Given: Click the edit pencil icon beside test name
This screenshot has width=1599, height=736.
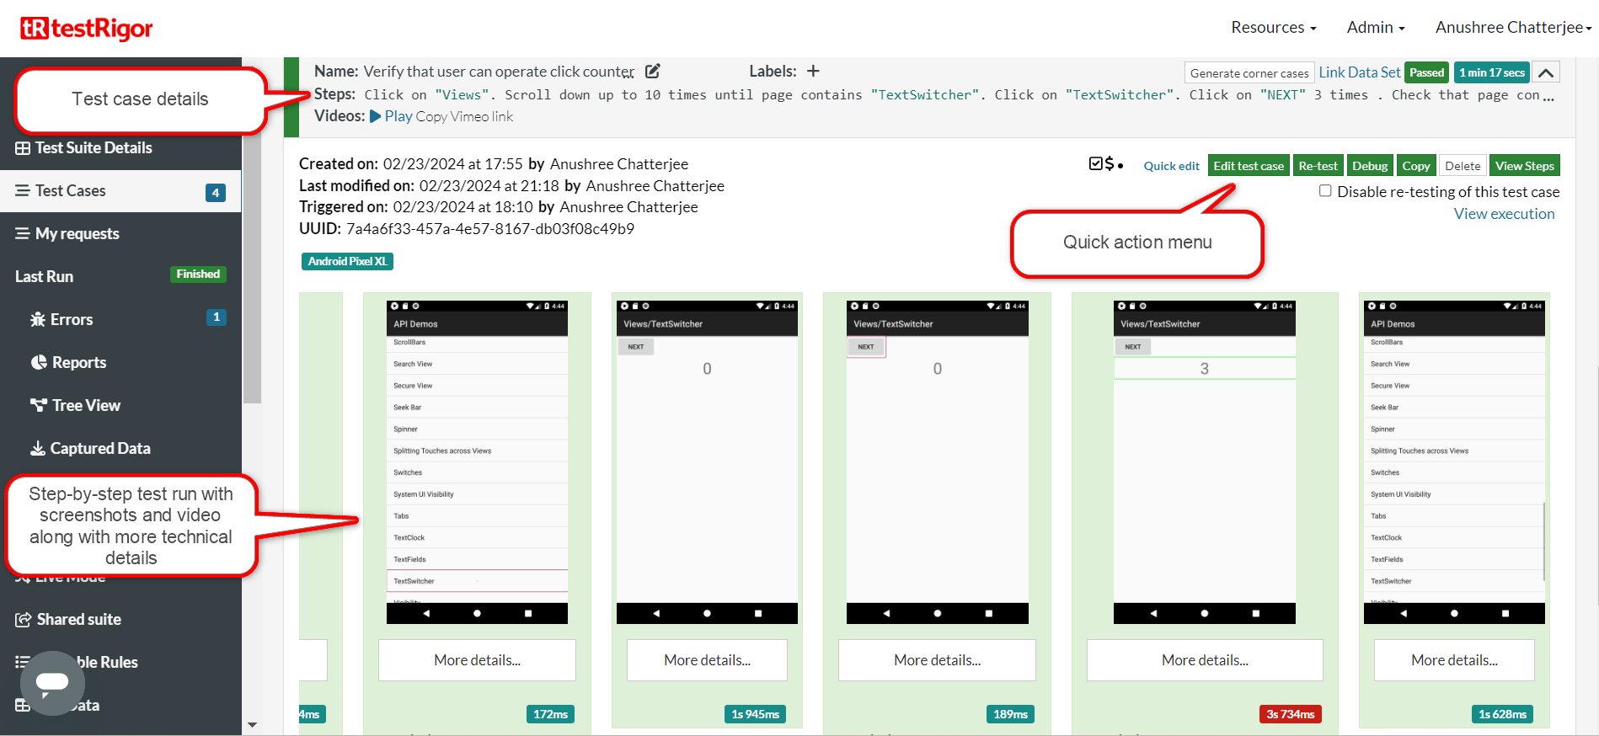Looking at the screenshot, I should (x=653, y=72).
